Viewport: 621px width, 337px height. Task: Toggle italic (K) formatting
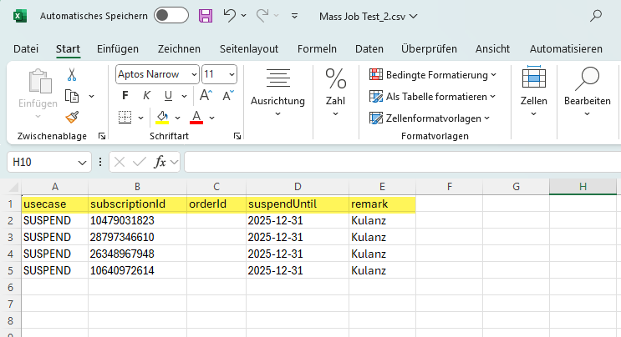[146, 95]
